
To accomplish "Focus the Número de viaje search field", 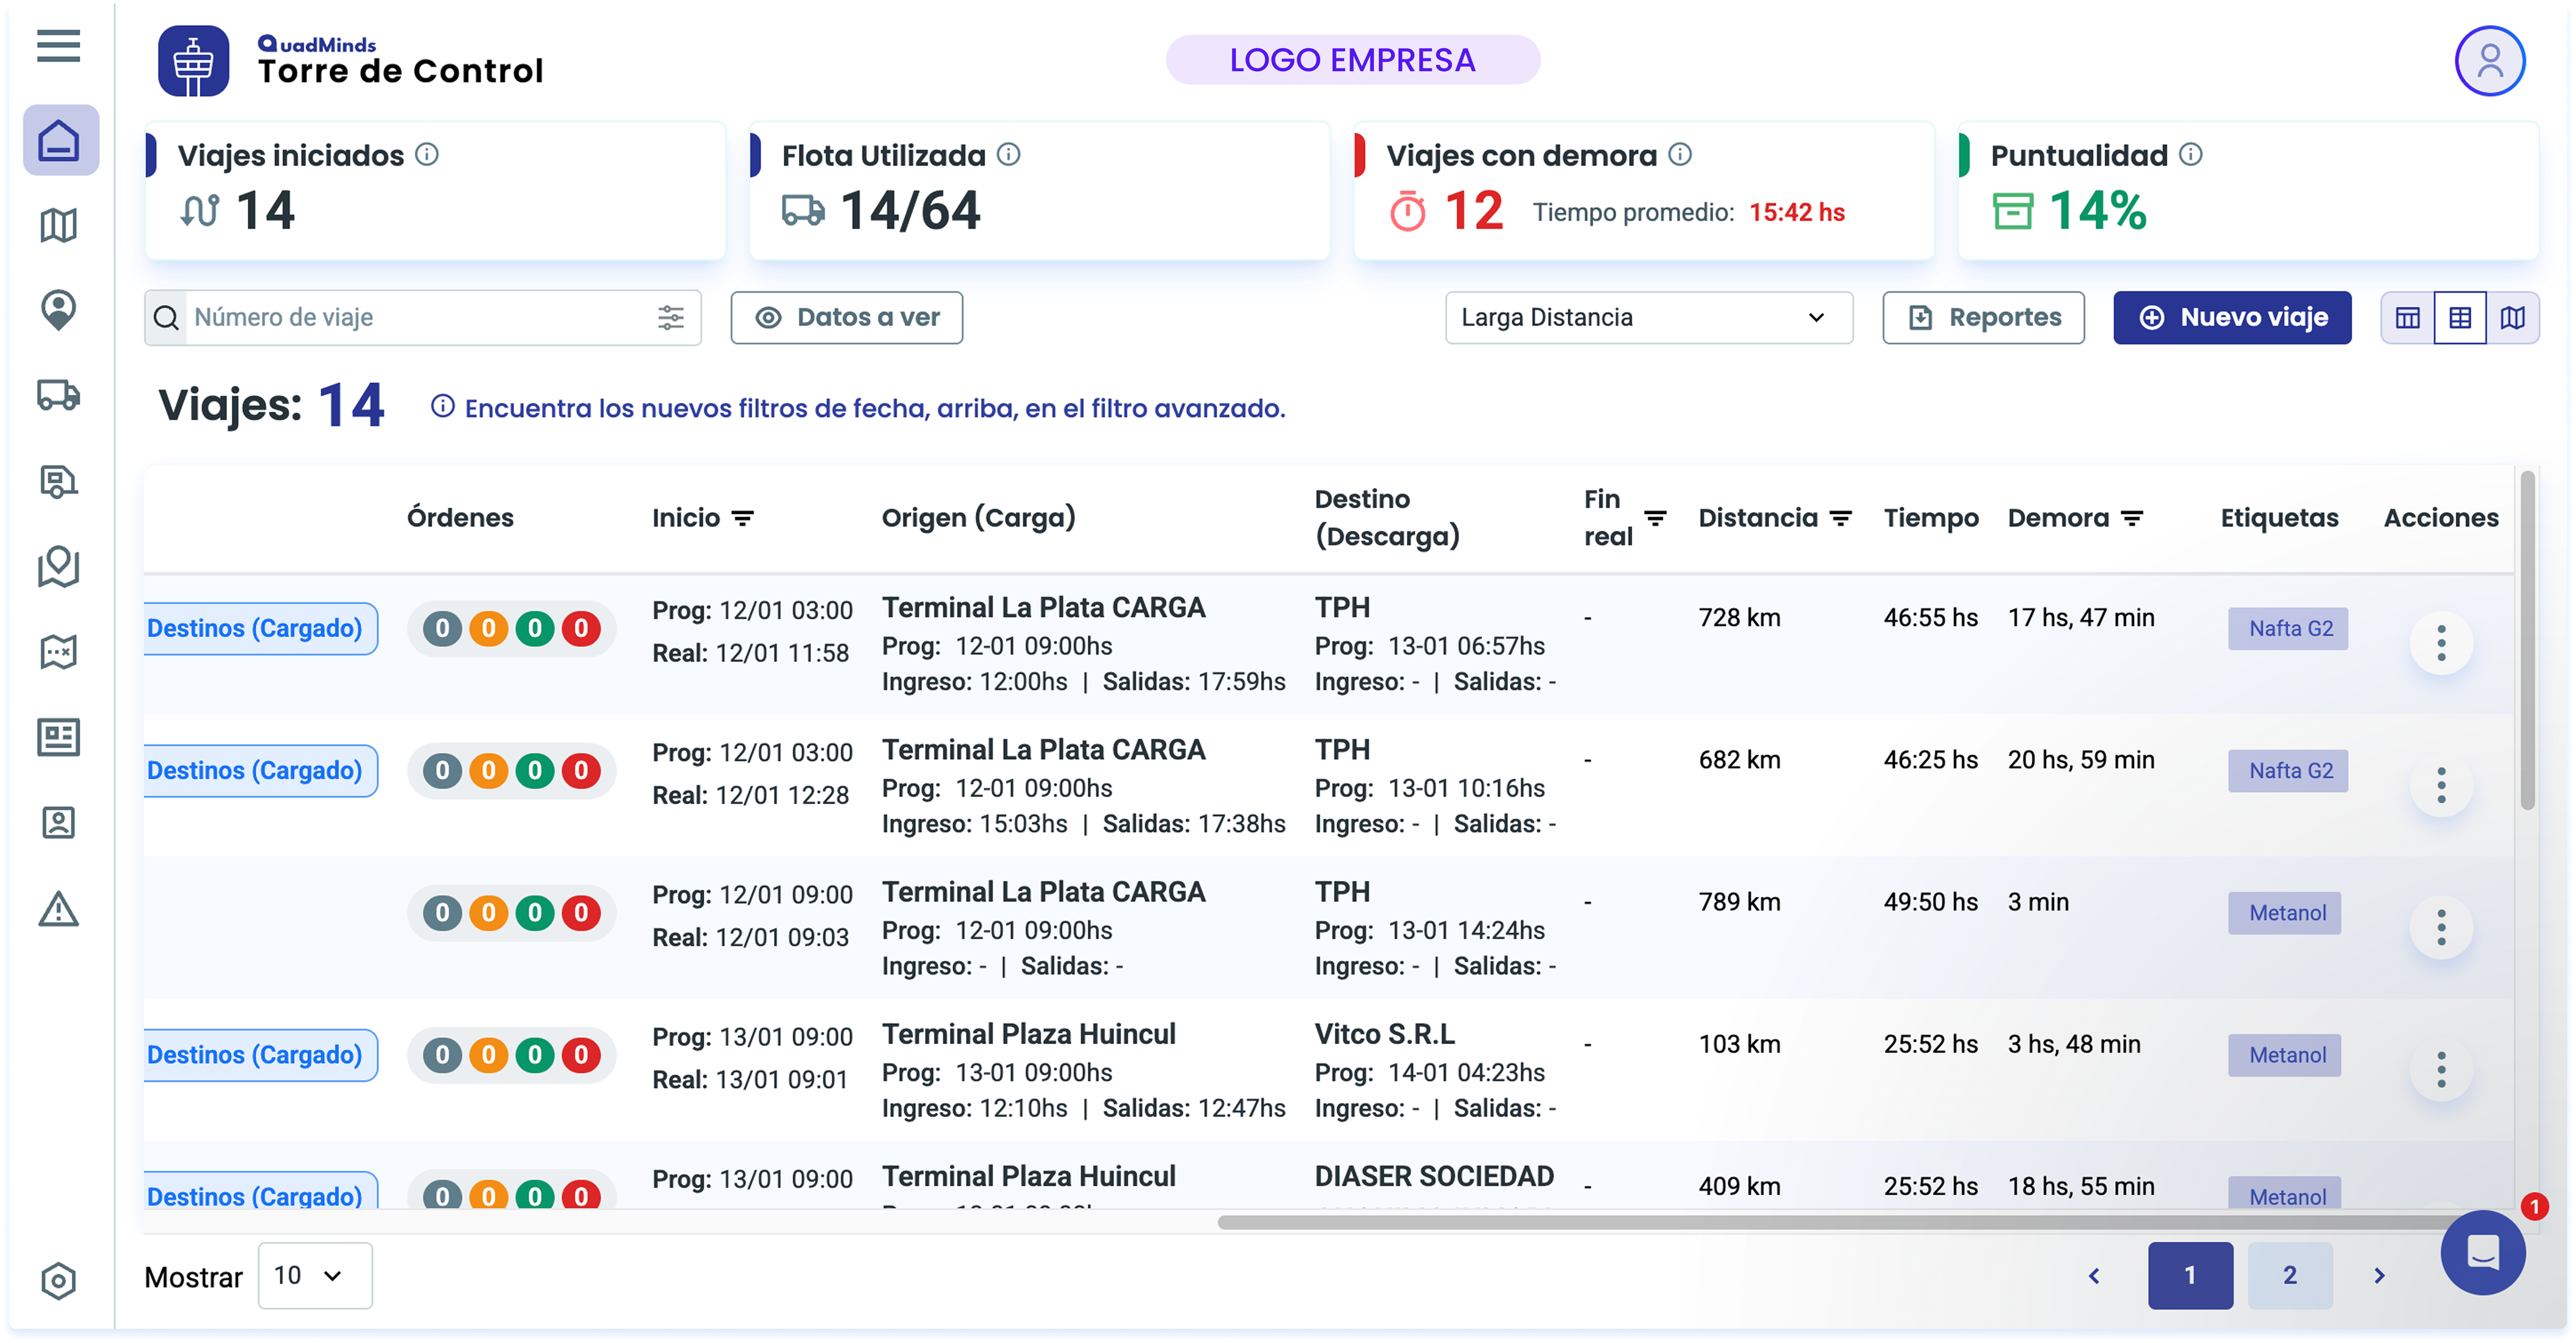I will point(420,318).
